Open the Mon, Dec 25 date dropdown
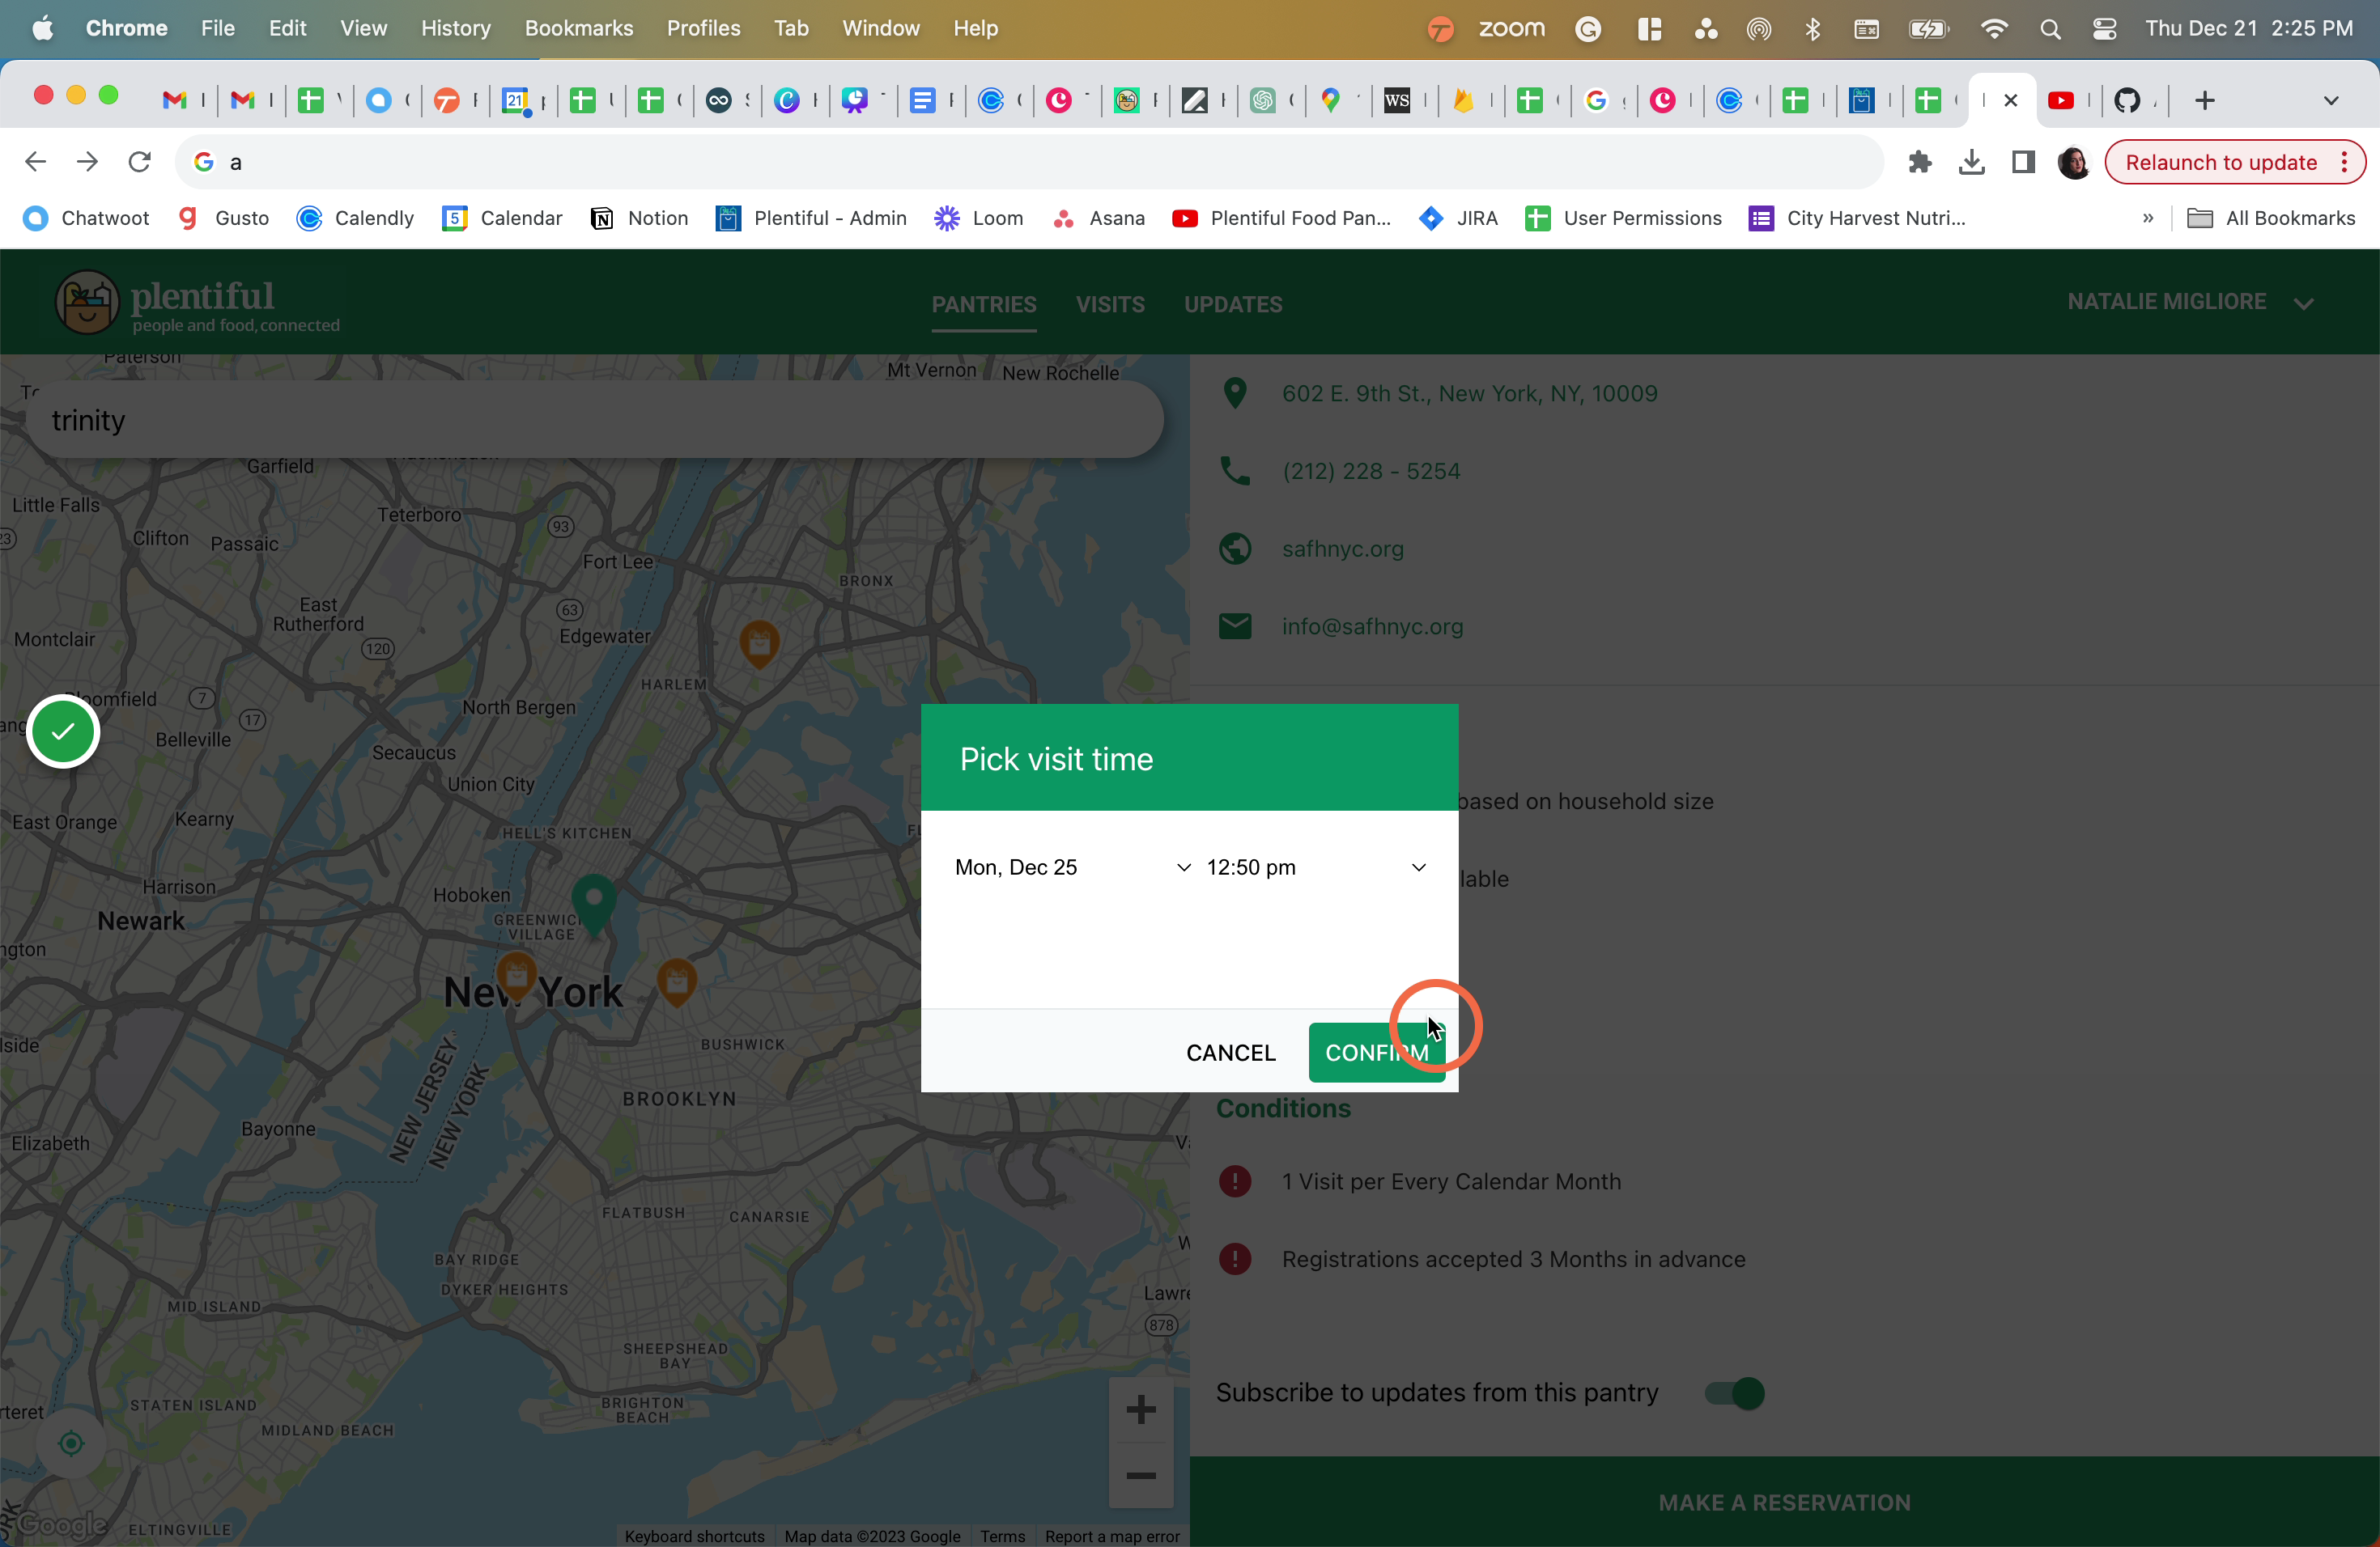Viewport: 2380px width, 1547px height. (x=1072, y=867)
